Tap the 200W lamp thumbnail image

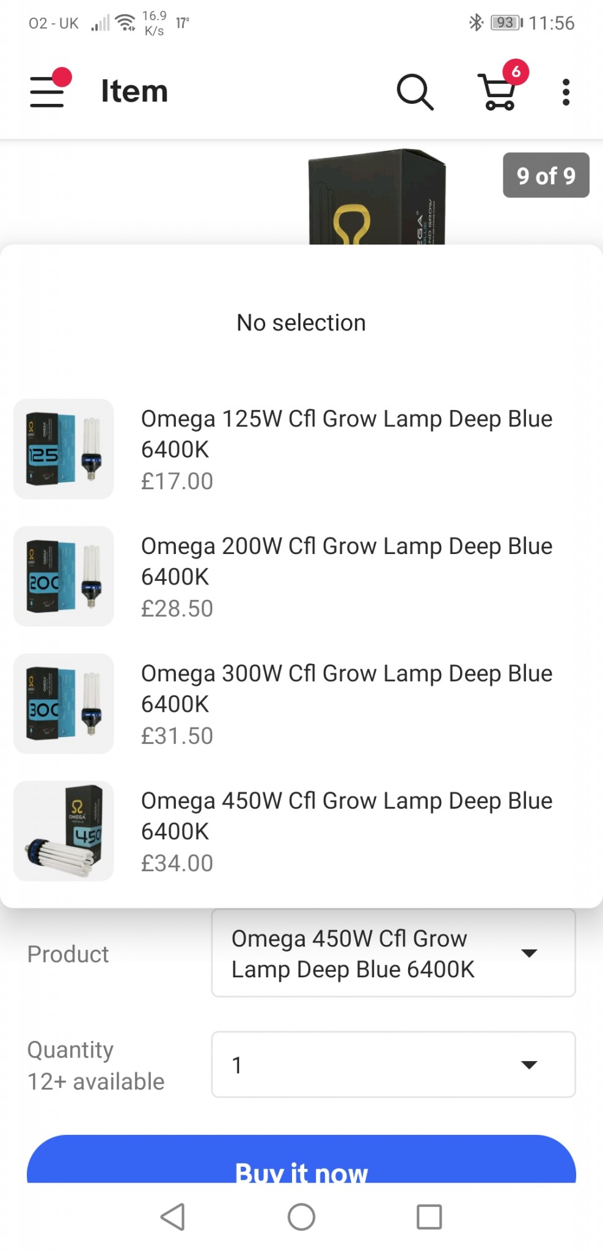(x=64, y=576)
